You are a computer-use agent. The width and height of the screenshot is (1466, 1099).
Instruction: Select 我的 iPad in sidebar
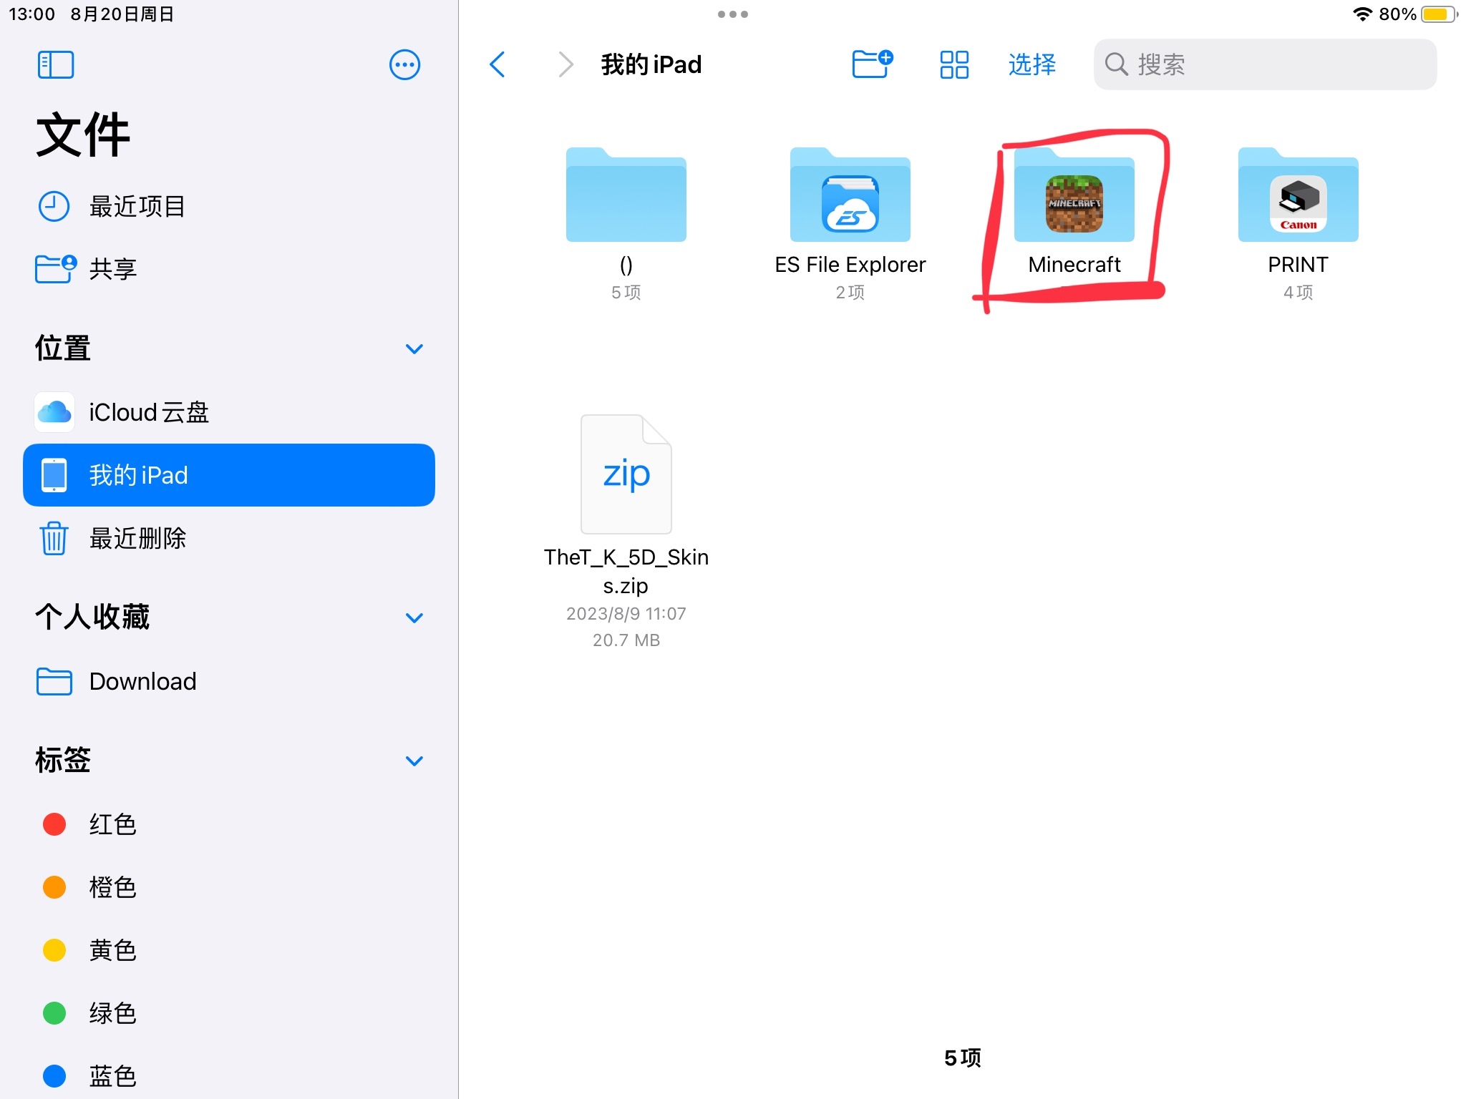tap(229, 475)
